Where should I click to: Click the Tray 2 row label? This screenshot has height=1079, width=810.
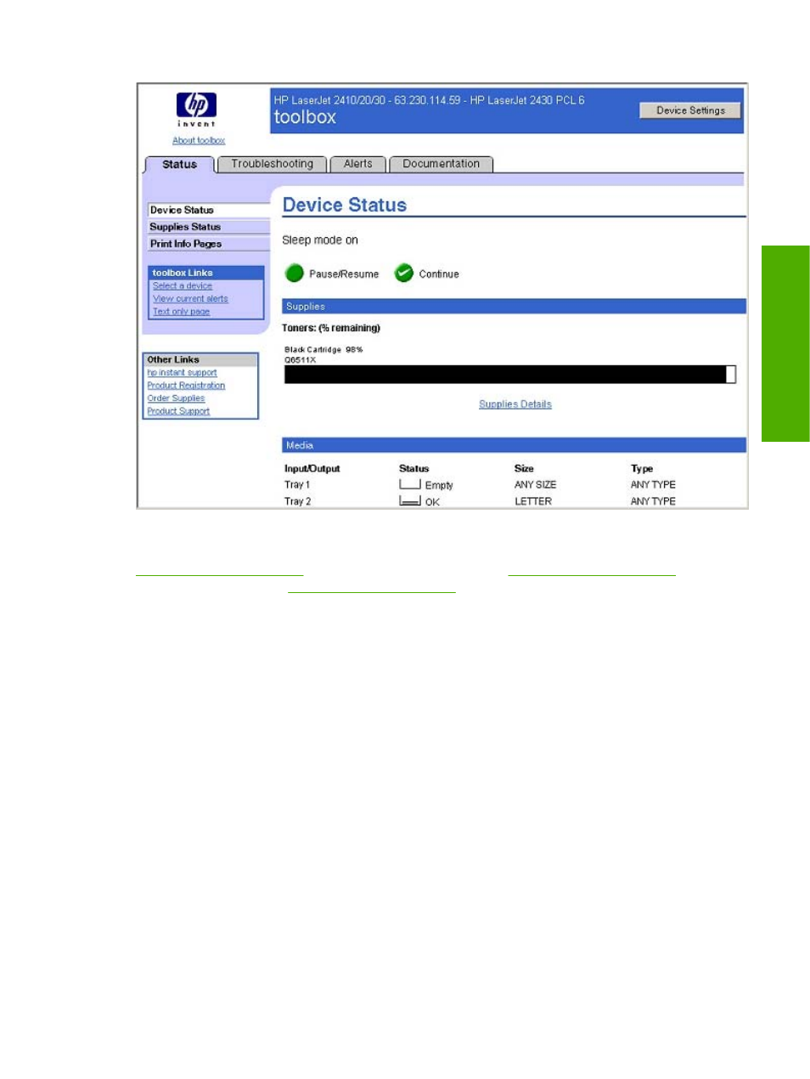pyautogui.click(x=297, y=501)
